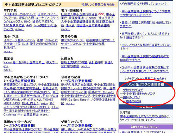Select the 初めての方のメニュー header
176x133 pixels.
click(x=146, y=127)
